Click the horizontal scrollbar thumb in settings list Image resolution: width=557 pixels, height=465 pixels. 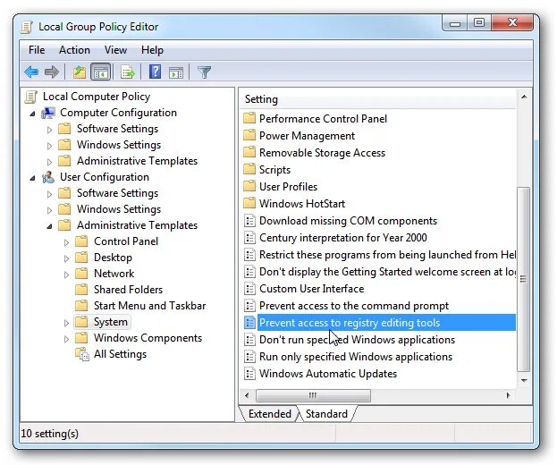[x=313, y=395]
